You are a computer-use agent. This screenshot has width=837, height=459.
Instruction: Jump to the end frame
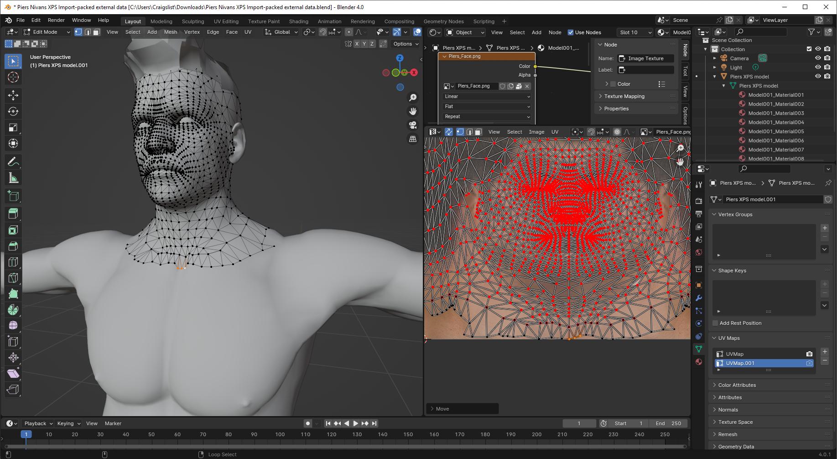(x=374, y=423)
